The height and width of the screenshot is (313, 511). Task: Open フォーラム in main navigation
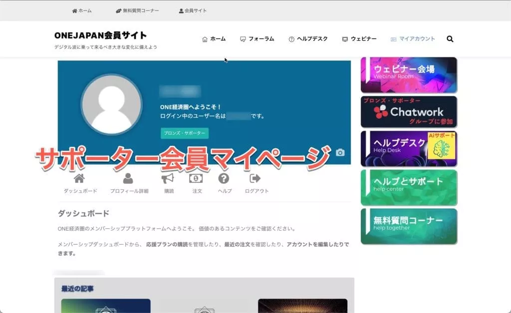(x=257, y=39)
